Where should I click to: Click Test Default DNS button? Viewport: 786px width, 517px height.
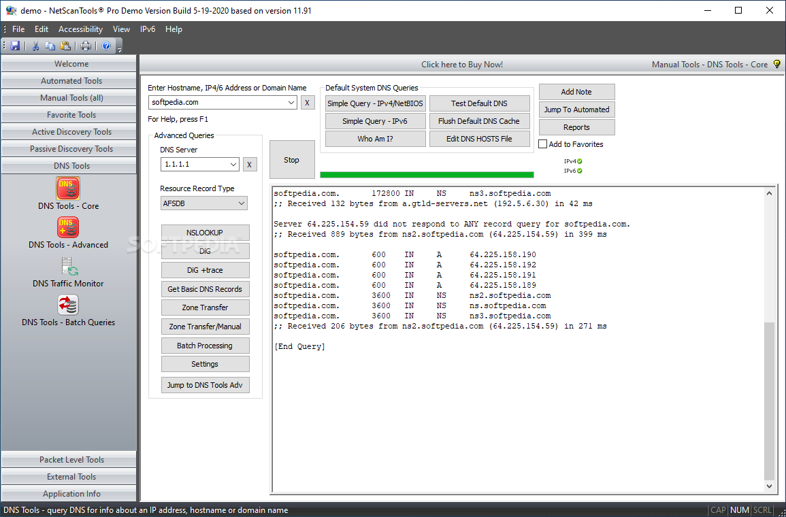tap(479, 103)
